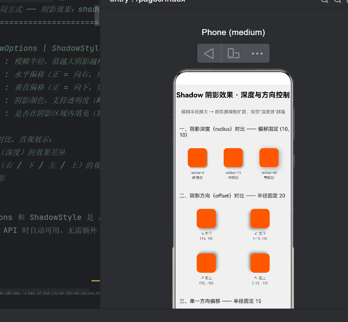This screenshot has width=348, height=322.
Task: Click the "radius=15" caption
Action: (x=233, y=173)
